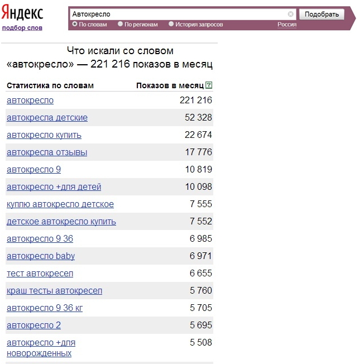Click the Показов в месяц column header
This screenshot has width=359, height=364.
click(x=170, y=85)
